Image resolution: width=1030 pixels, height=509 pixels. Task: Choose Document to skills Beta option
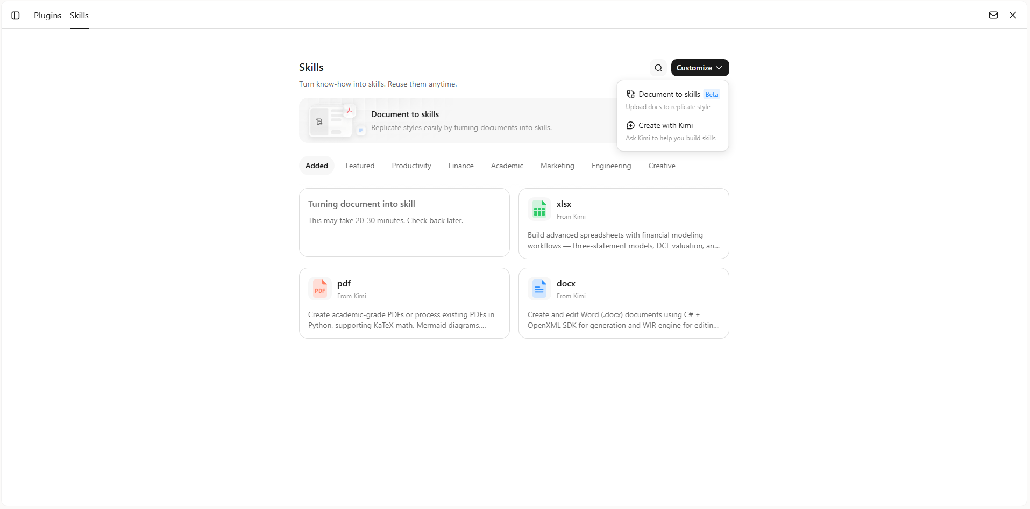click(673, 100)
